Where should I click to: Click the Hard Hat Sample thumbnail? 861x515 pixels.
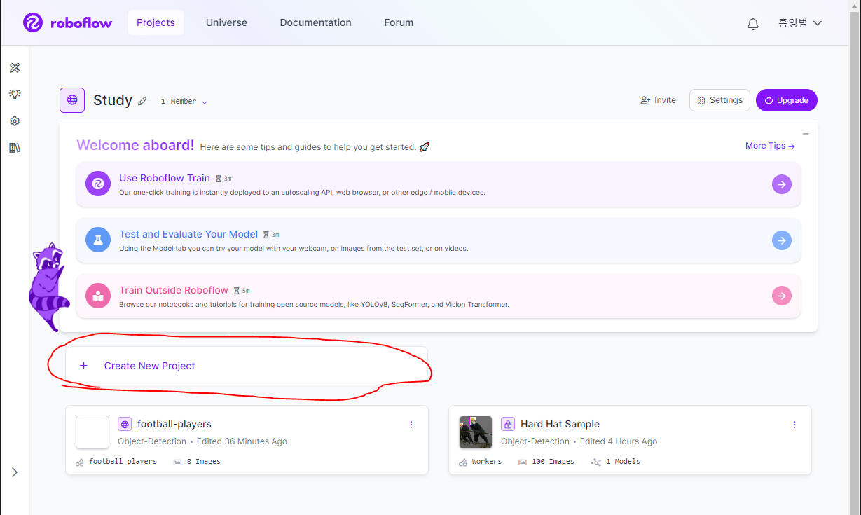(x=476, y=432)
